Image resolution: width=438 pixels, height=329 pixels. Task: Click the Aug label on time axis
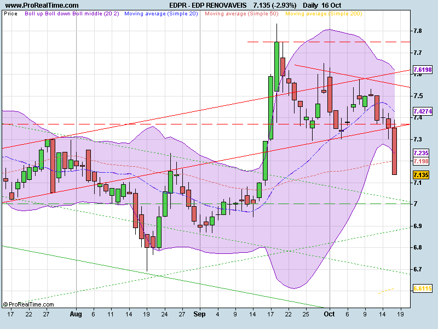point(76,315)
